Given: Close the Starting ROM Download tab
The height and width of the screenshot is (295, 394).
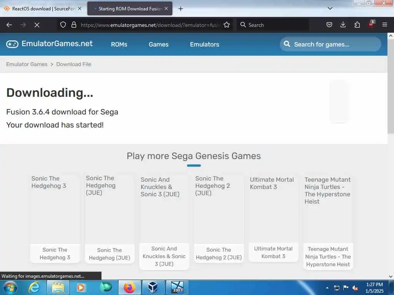Looking at the screenshot, I should [166, 8].
